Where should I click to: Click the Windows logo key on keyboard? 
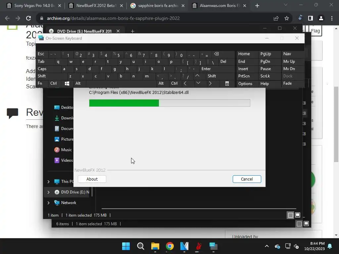point(67,84)
